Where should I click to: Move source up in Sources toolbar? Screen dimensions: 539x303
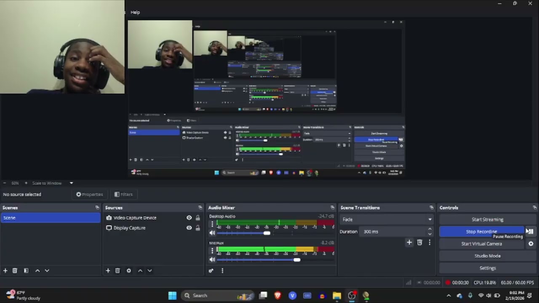140,271
